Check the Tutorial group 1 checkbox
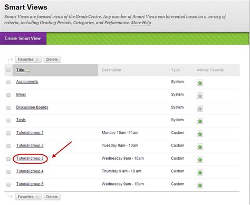The image size is (250, 205). (8, 133)
